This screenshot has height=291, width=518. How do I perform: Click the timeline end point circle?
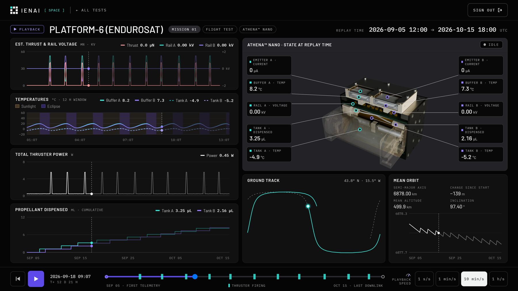tap(383, 277)
